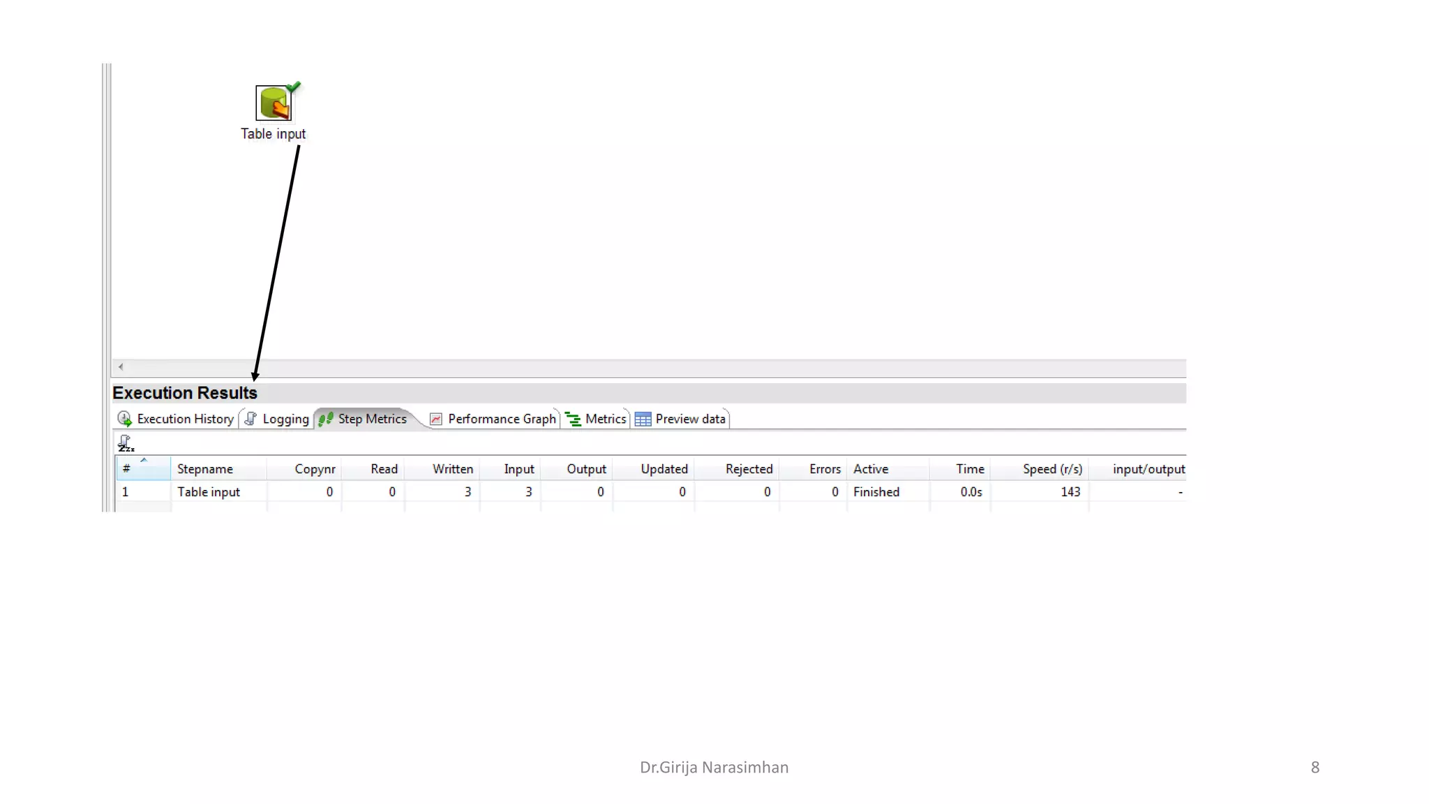Sort by Copynr column header
This screenshot has width=1429, height=804.
tap(304, 469)
